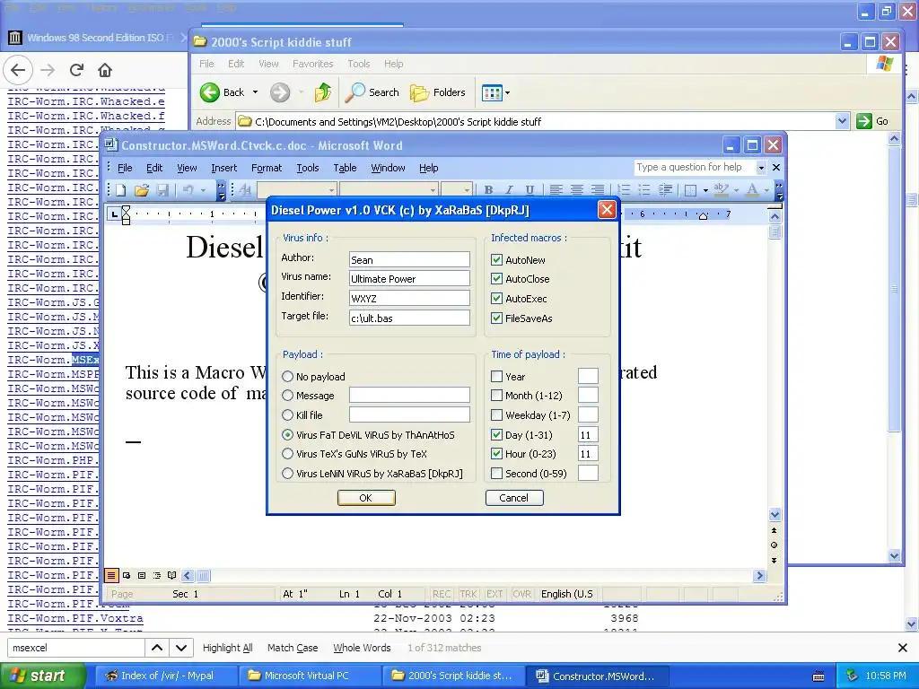Viewport: 919px width, 689px height.
Task: Click the indent icon in Word toolbar
Action: (665, 190)
